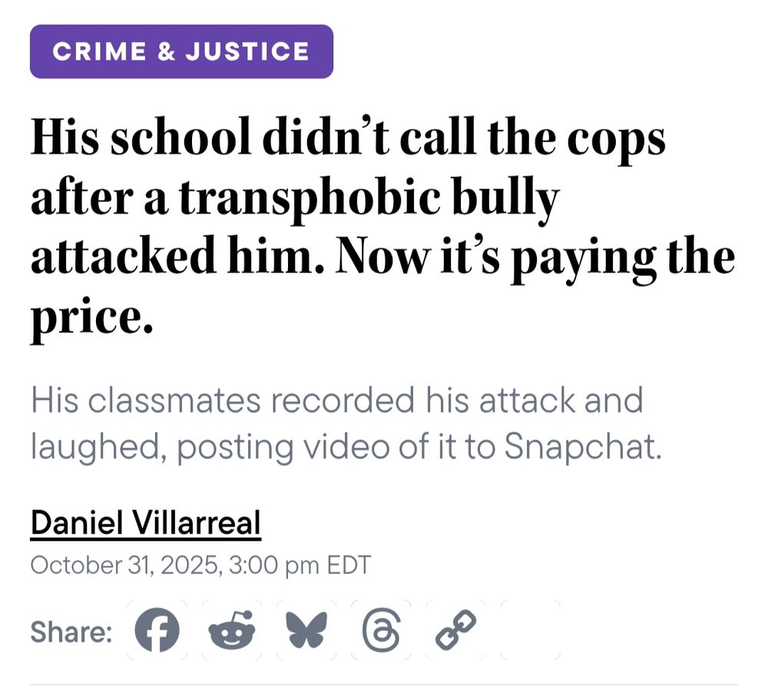768x687 pixels.
Task: Share the article on Reddit
Action: (x=232, y=630)
